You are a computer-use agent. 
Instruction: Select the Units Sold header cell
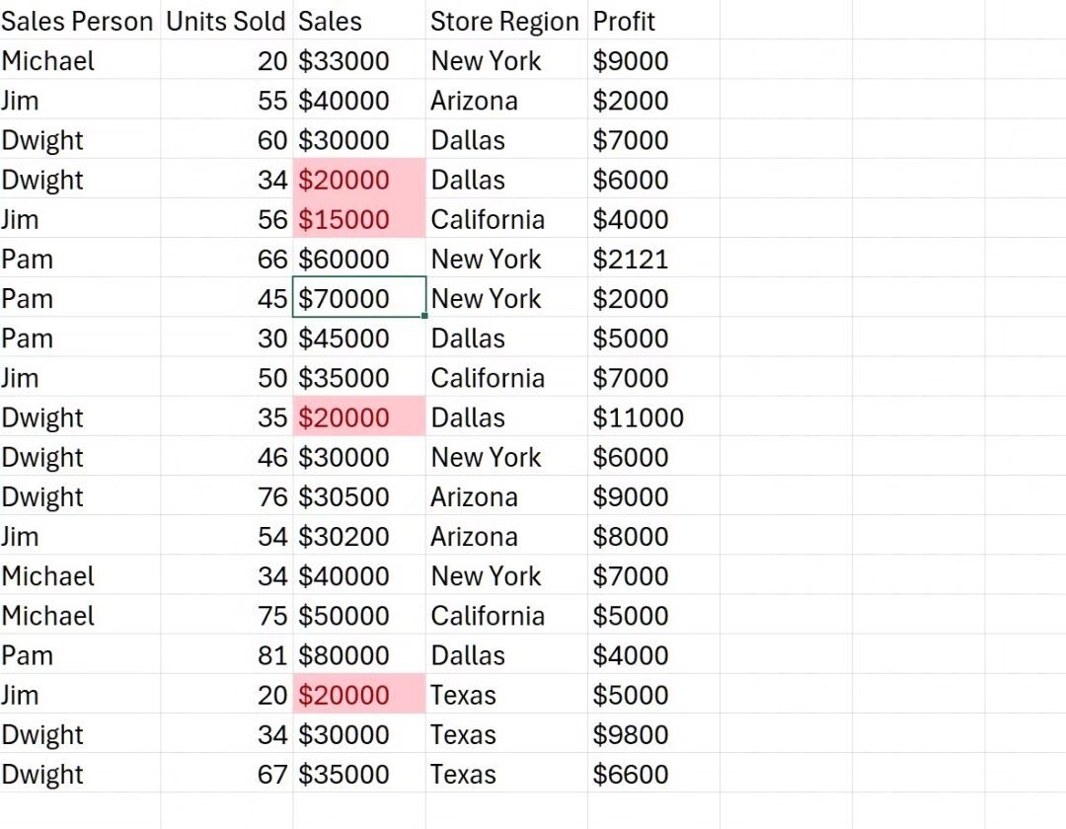click(226, 22)
